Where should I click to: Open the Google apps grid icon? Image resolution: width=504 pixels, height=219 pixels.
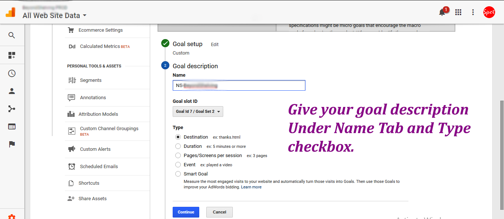(x=458, y=13)
